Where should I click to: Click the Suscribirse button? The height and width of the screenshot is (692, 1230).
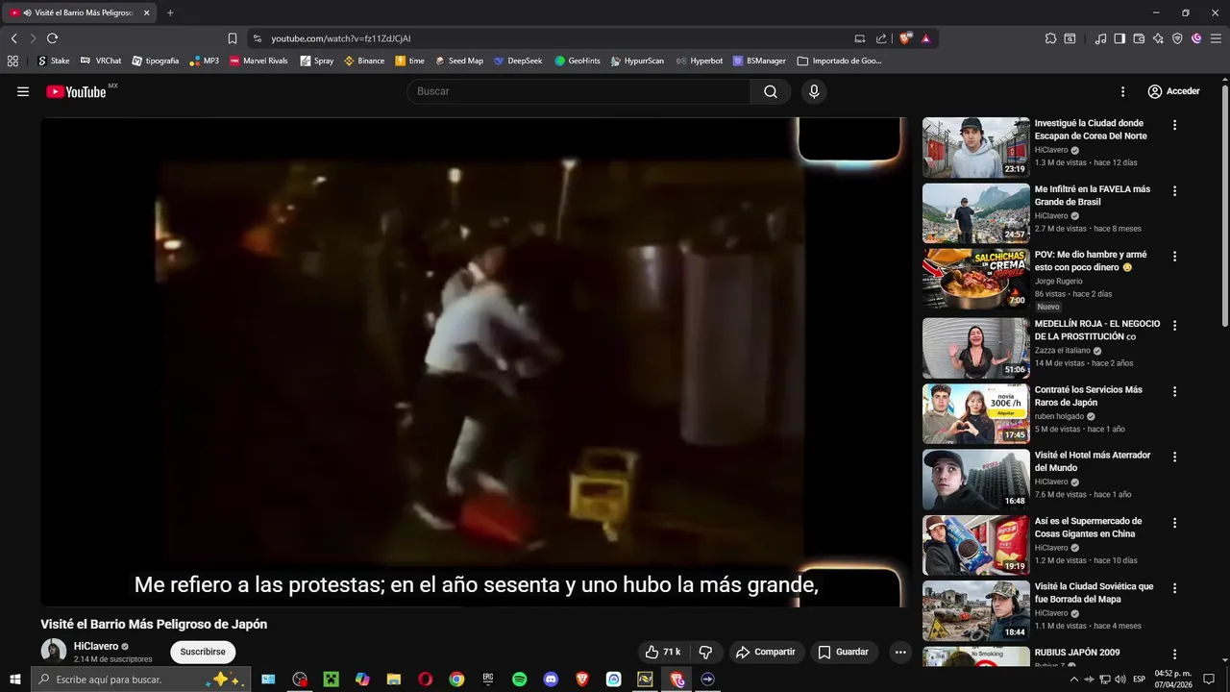[203, 652]
